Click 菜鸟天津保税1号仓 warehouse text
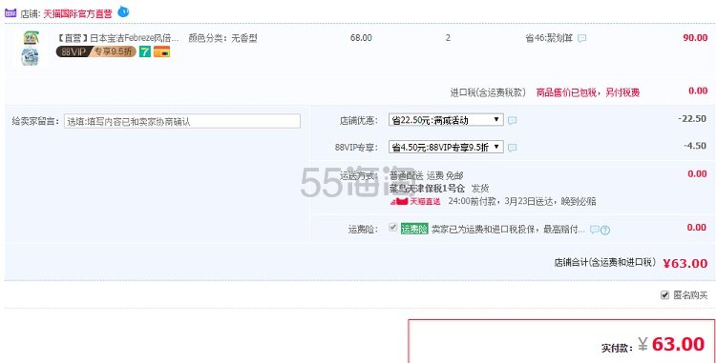This screenshot has width=716, height=363. click(x=427, y=188)
